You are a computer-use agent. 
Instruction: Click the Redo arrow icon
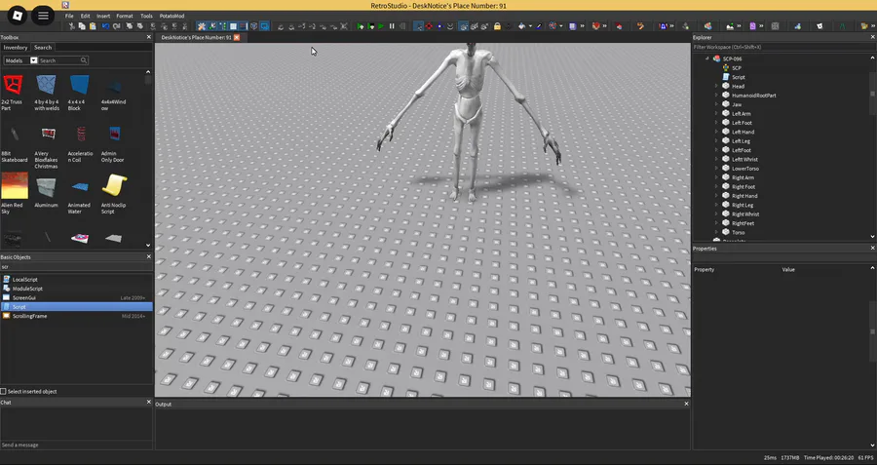tap(116, 26)
